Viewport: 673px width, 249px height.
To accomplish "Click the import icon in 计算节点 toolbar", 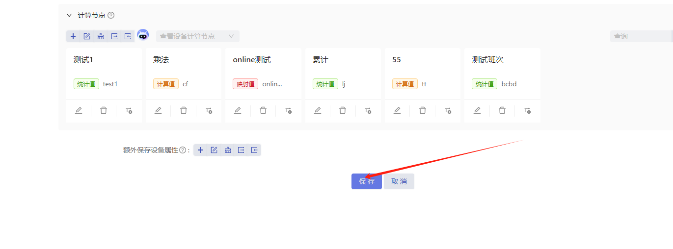I will (x=128, y=36).
